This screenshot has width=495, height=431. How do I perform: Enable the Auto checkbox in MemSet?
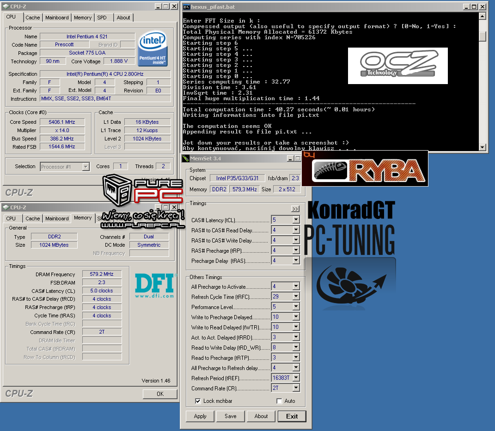coord(279,401)
